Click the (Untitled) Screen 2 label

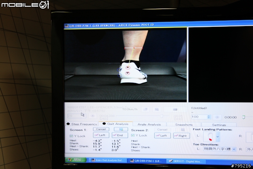point(199,108)
